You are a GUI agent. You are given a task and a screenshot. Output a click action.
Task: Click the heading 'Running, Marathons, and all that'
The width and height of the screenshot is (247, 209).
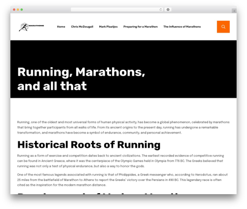[81, 79]
